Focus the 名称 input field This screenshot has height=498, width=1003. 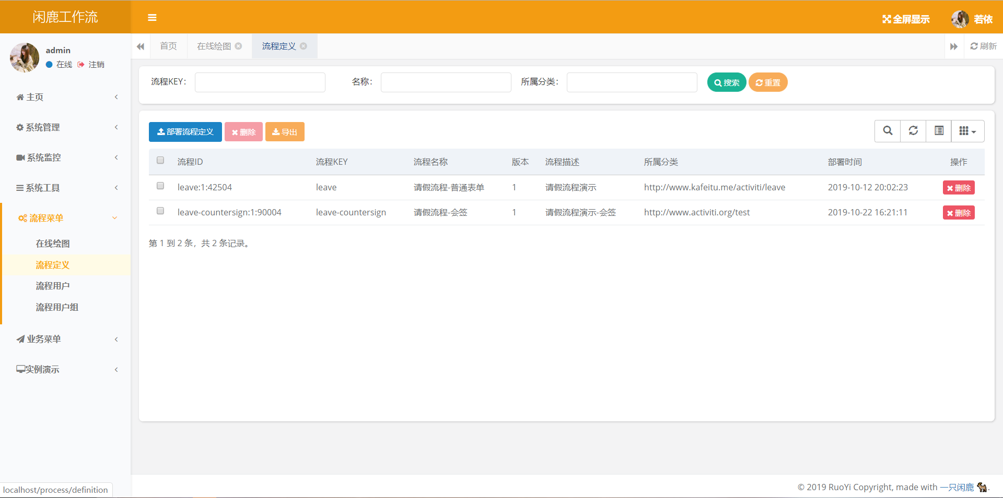[446, 82]
